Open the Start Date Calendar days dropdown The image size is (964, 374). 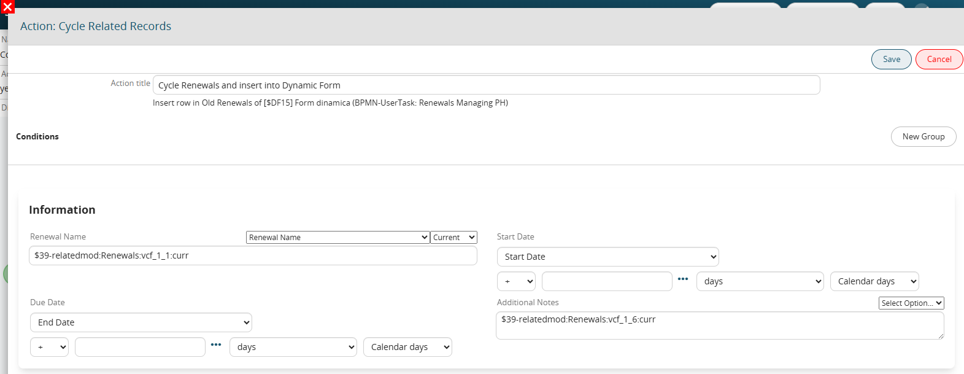click(x=874, y=281)
